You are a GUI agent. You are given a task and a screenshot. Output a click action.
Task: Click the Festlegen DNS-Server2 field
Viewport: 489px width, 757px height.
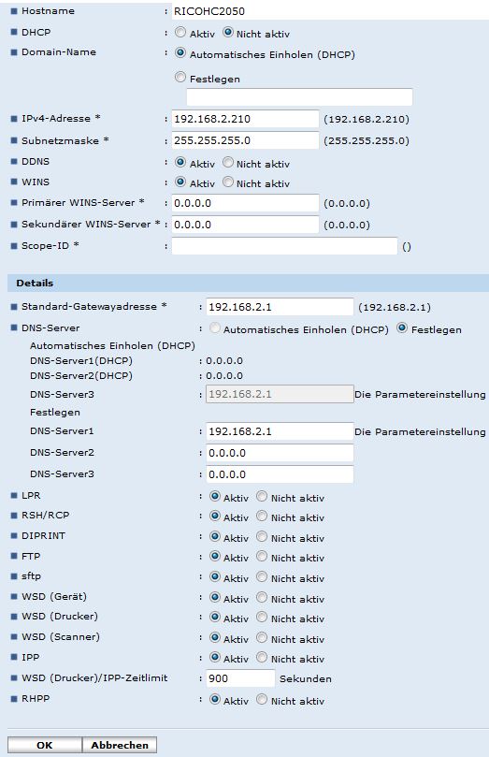[280, 453]
